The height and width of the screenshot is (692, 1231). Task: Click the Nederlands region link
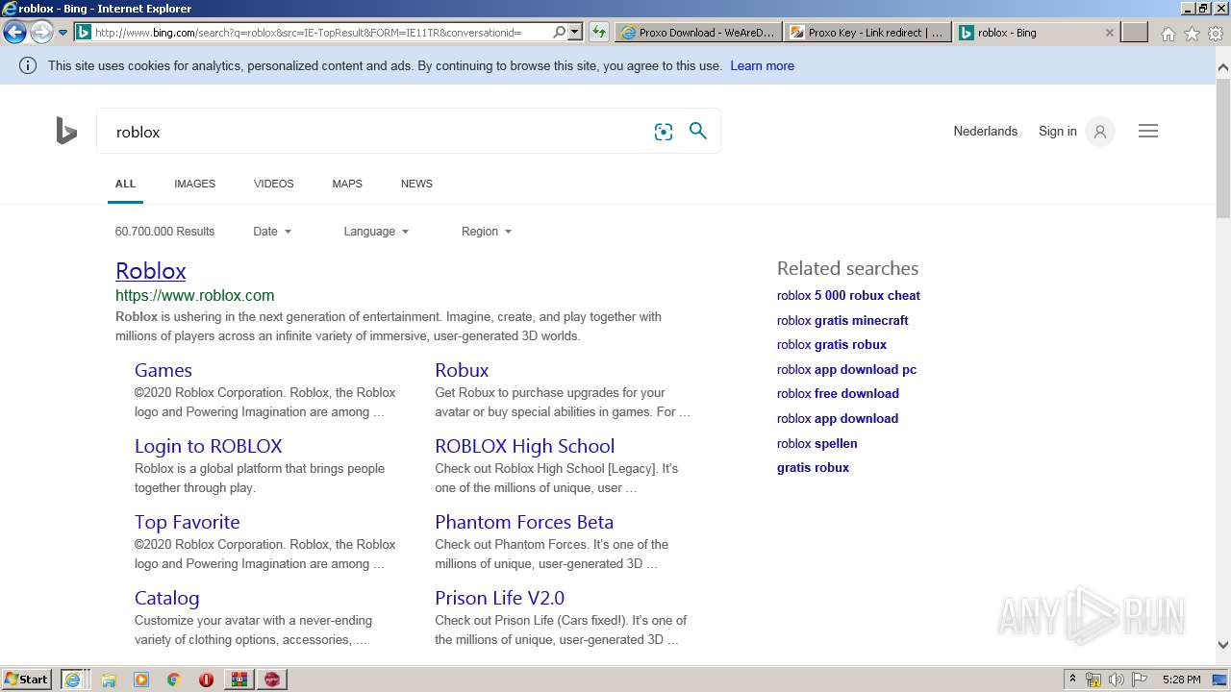tap(985, 131)
